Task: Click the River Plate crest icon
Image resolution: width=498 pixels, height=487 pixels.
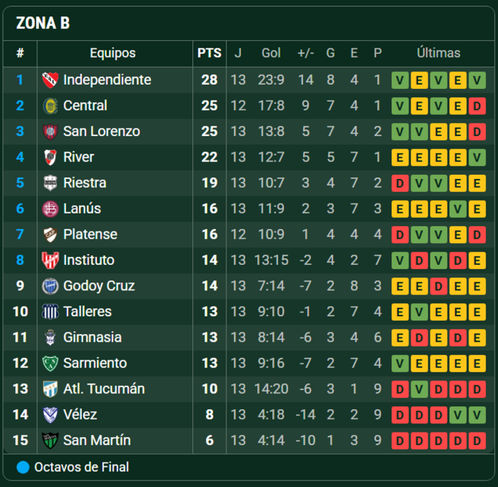Action: 50,157
